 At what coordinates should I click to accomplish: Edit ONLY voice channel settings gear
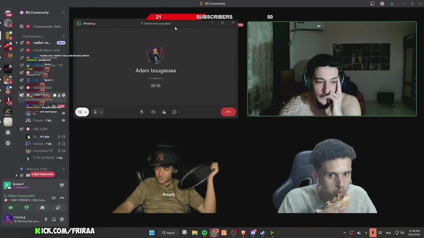64,95
